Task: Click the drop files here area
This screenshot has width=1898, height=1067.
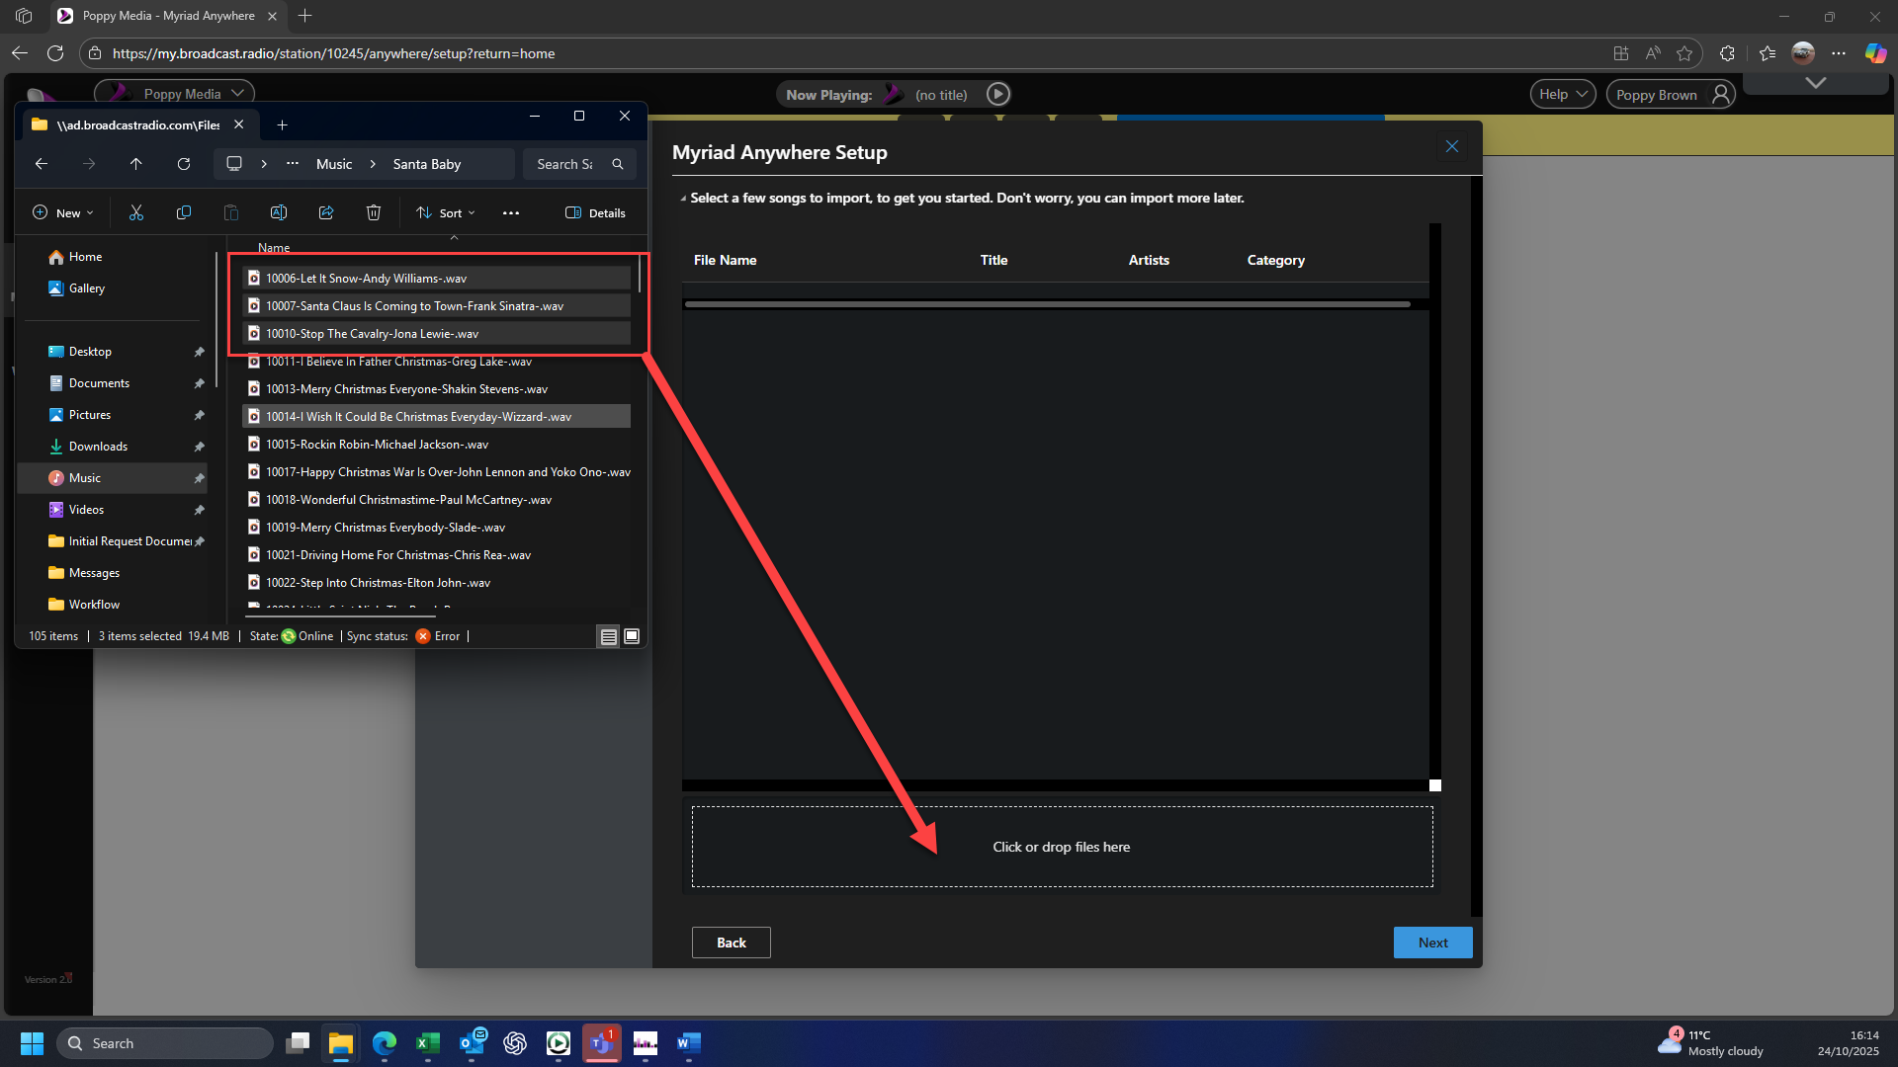Action: pos(1062,847)
